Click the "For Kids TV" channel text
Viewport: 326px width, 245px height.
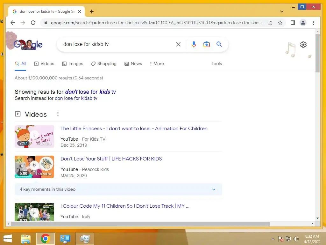[94, 139]
